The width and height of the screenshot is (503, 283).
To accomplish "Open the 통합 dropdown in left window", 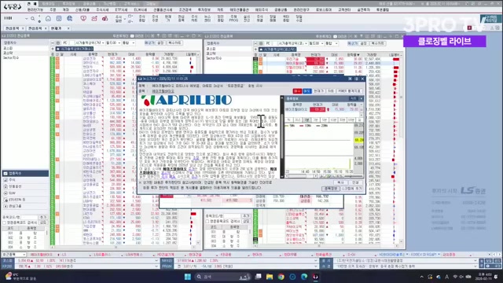I will (x=134, y=42).
